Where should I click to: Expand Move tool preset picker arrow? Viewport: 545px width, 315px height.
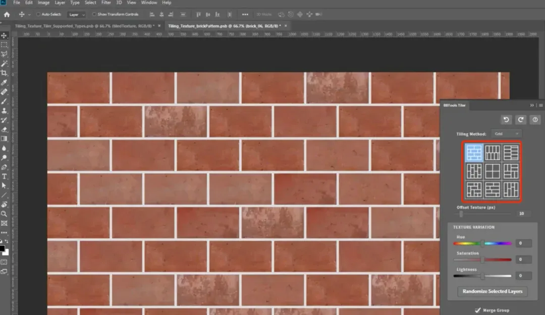[x=29, y=15]
